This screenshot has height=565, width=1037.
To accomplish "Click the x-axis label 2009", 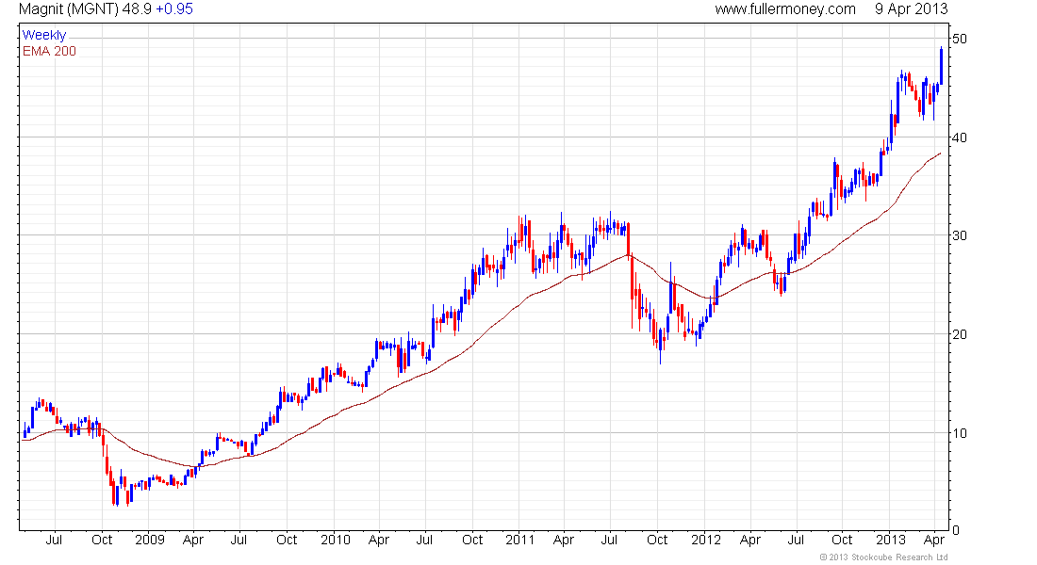I will [x=150, y=540].
